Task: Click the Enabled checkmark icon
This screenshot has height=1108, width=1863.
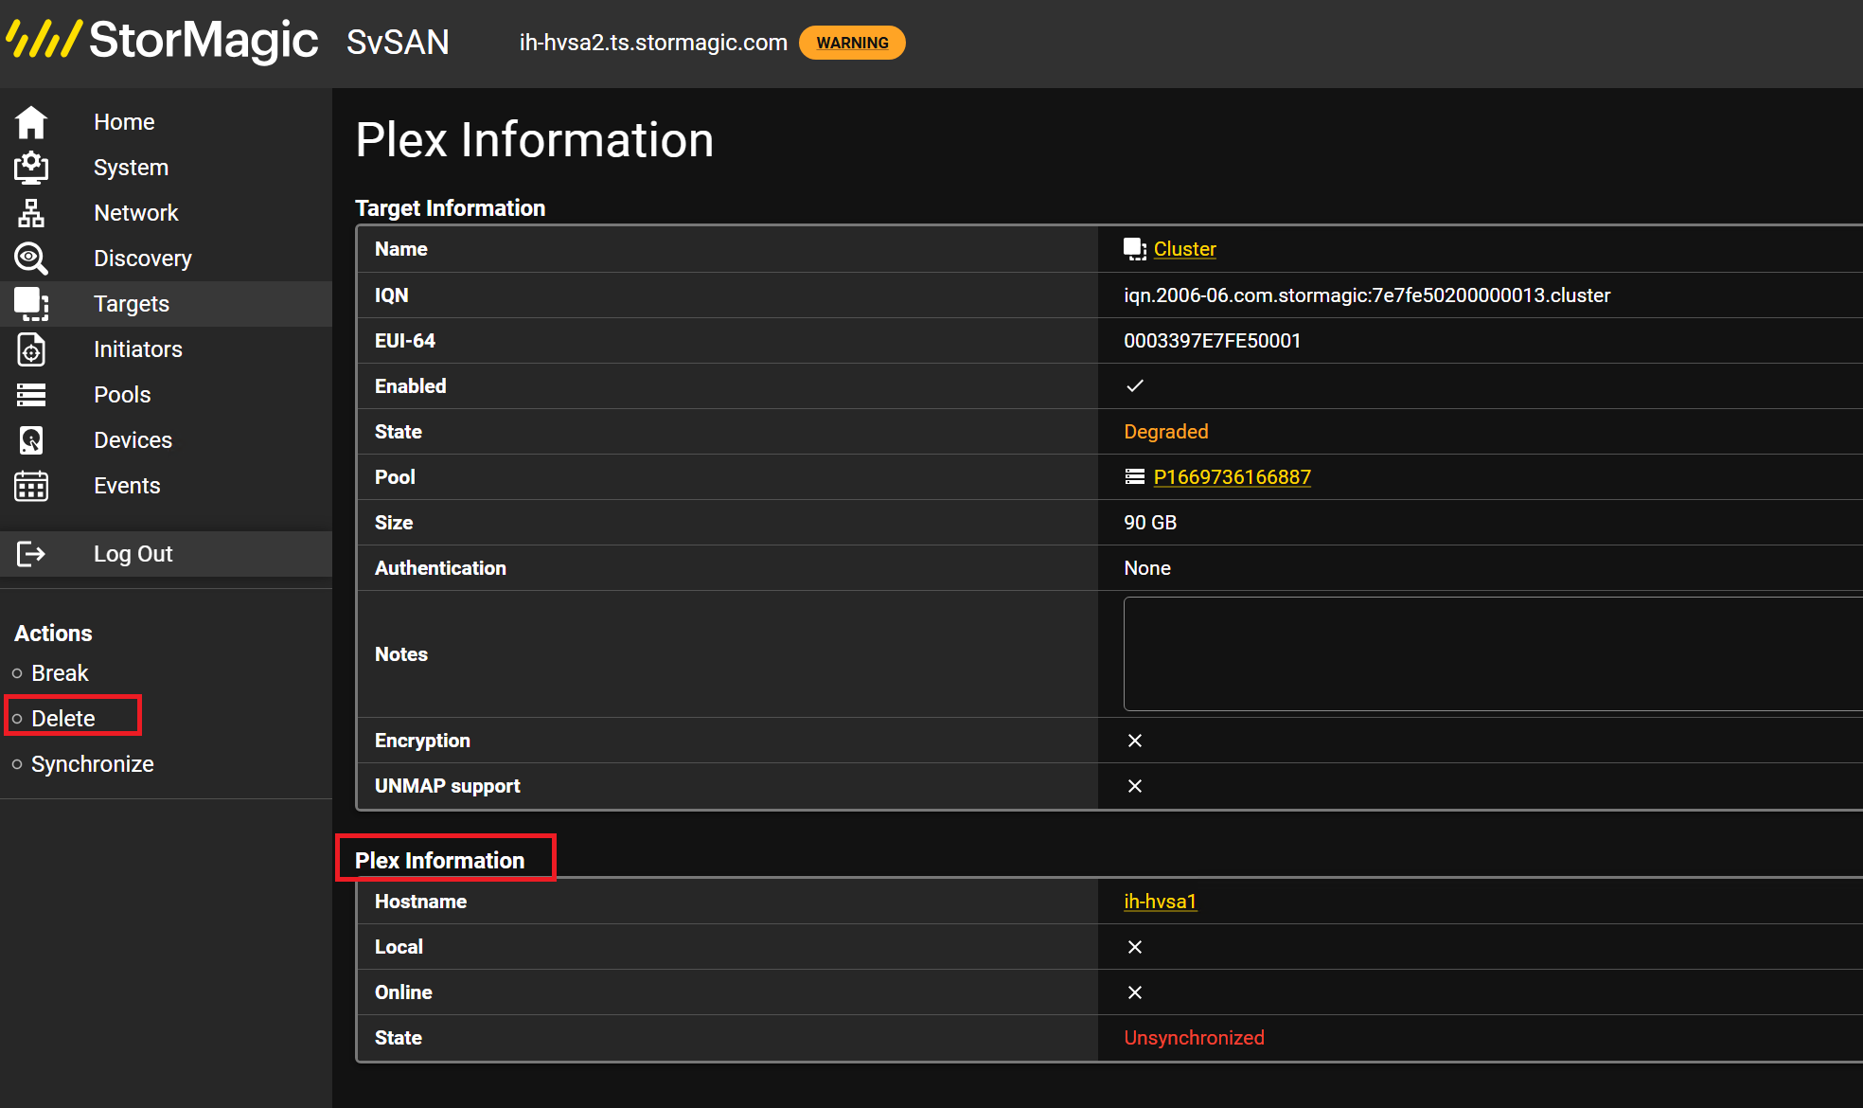Action: click(1135, 386)
